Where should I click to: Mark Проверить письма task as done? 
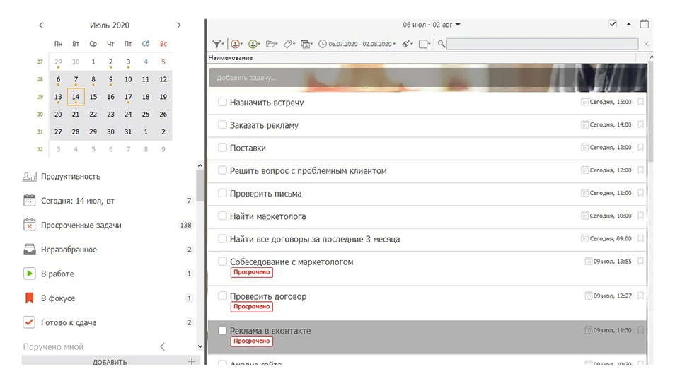pos(222,194)
